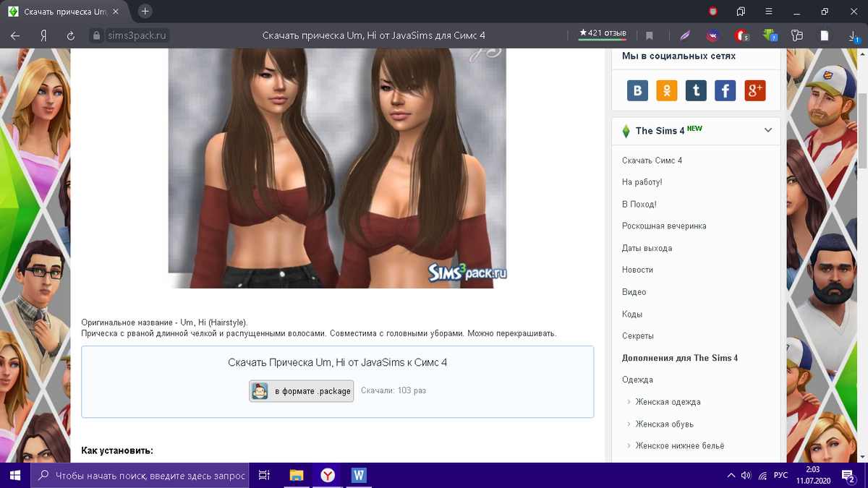Open the network Wi-Fi tray icon
Screen dimensions: 868x488
(762, 475)
